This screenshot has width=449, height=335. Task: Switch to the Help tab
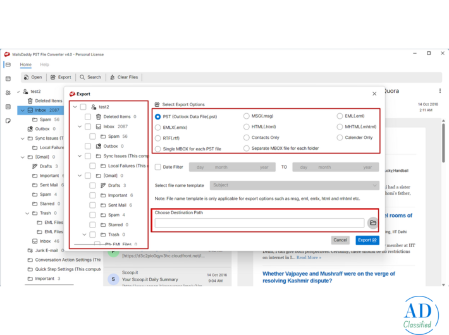tap(44, 64)
